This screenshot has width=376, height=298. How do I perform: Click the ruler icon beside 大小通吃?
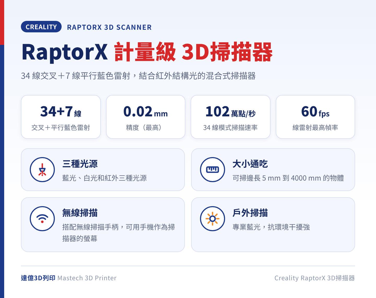pyautogui.click(x=213, y=170)
